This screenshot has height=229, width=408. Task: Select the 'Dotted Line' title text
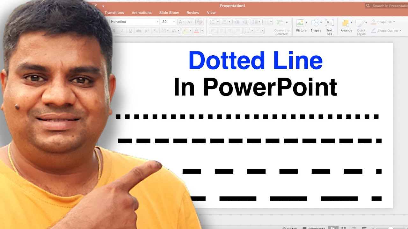[255, 60]
